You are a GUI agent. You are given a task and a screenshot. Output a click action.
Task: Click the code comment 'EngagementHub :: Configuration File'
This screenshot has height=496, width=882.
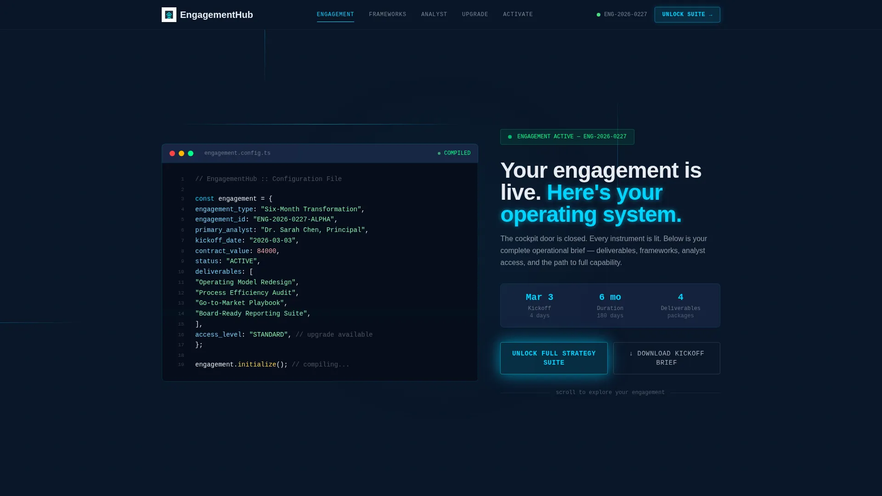pos(268,179)
